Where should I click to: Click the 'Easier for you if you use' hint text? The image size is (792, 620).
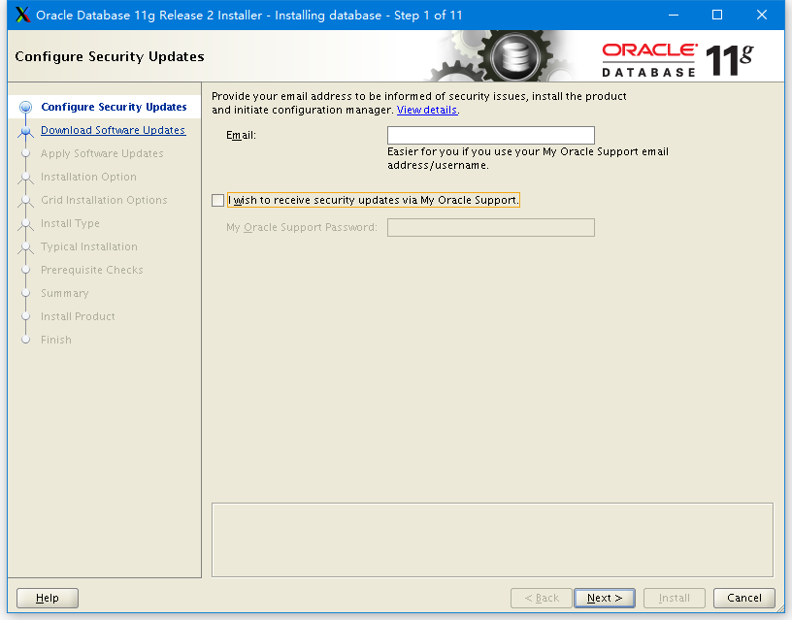(528, 158)
